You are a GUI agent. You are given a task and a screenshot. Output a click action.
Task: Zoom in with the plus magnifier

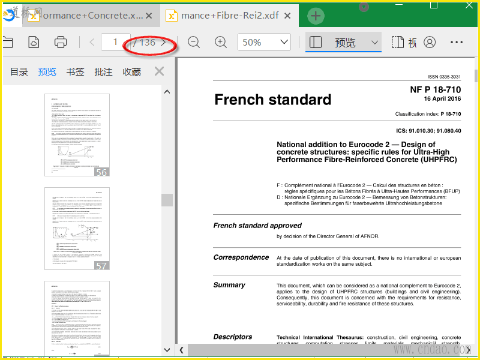221,42
